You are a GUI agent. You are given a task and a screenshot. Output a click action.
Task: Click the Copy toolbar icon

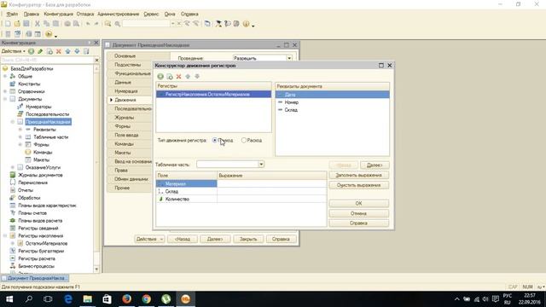[x=46, y=24]
